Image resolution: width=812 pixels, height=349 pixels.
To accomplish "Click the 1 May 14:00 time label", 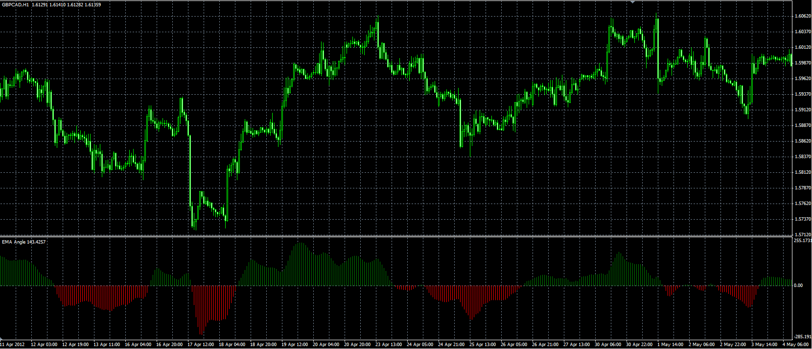I will pos(670,345).
